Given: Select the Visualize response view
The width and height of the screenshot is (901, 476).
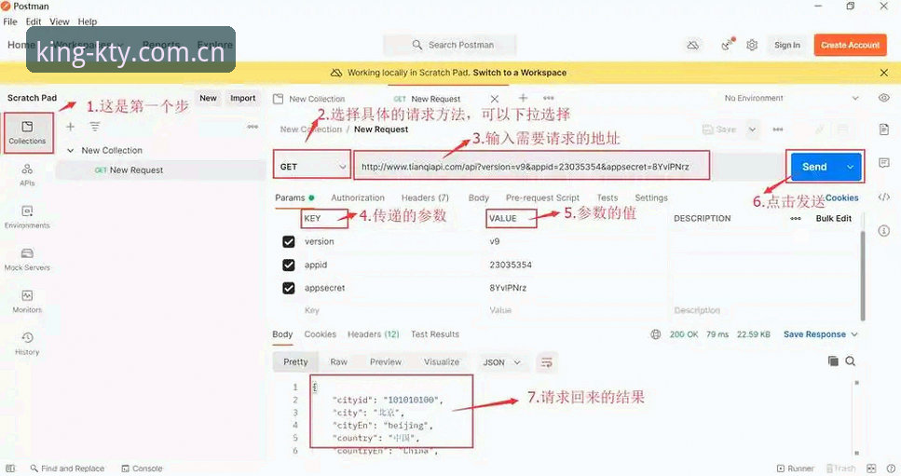Looking at the screenshot, I should [x=442, y=362].
